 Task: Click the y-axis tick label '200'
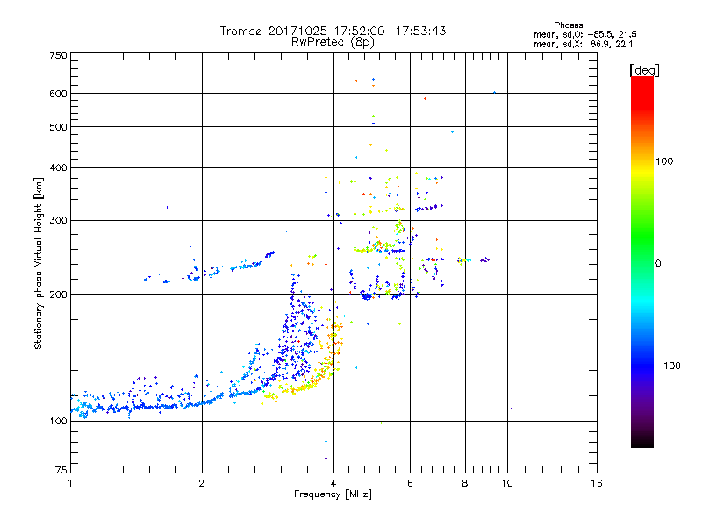(x=58, y=295)
